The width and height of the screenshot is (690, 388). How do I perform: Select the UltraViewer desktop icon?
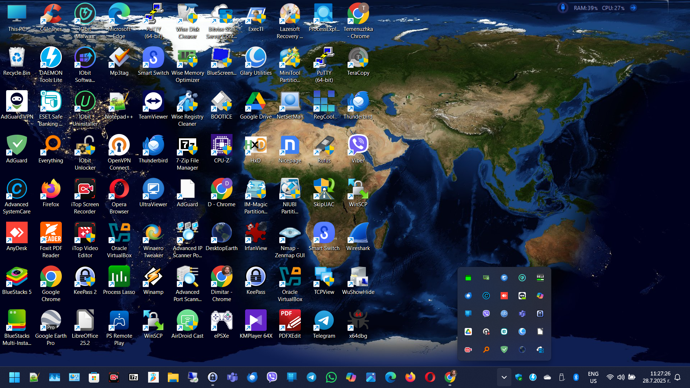[153, 193]
